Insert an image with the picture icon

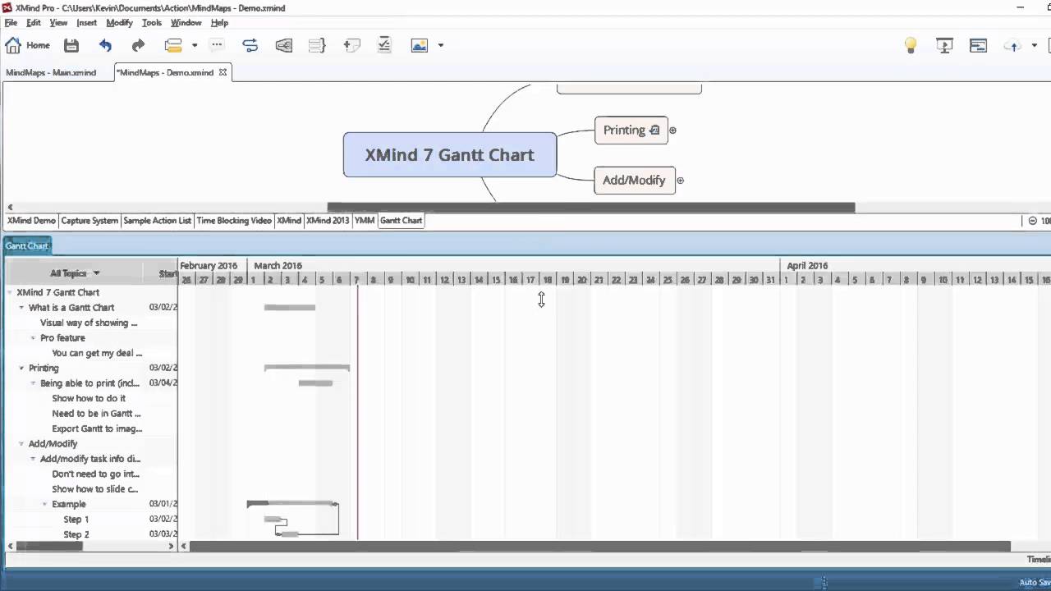pyautogui.click(x=420, y=45)
